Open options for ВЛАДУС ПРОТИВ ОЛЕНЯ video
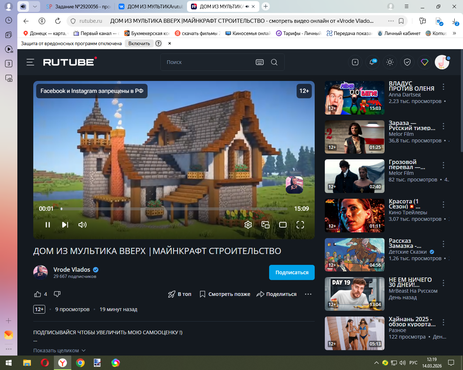Screen dimensions: 463x370 click(443, 87)
